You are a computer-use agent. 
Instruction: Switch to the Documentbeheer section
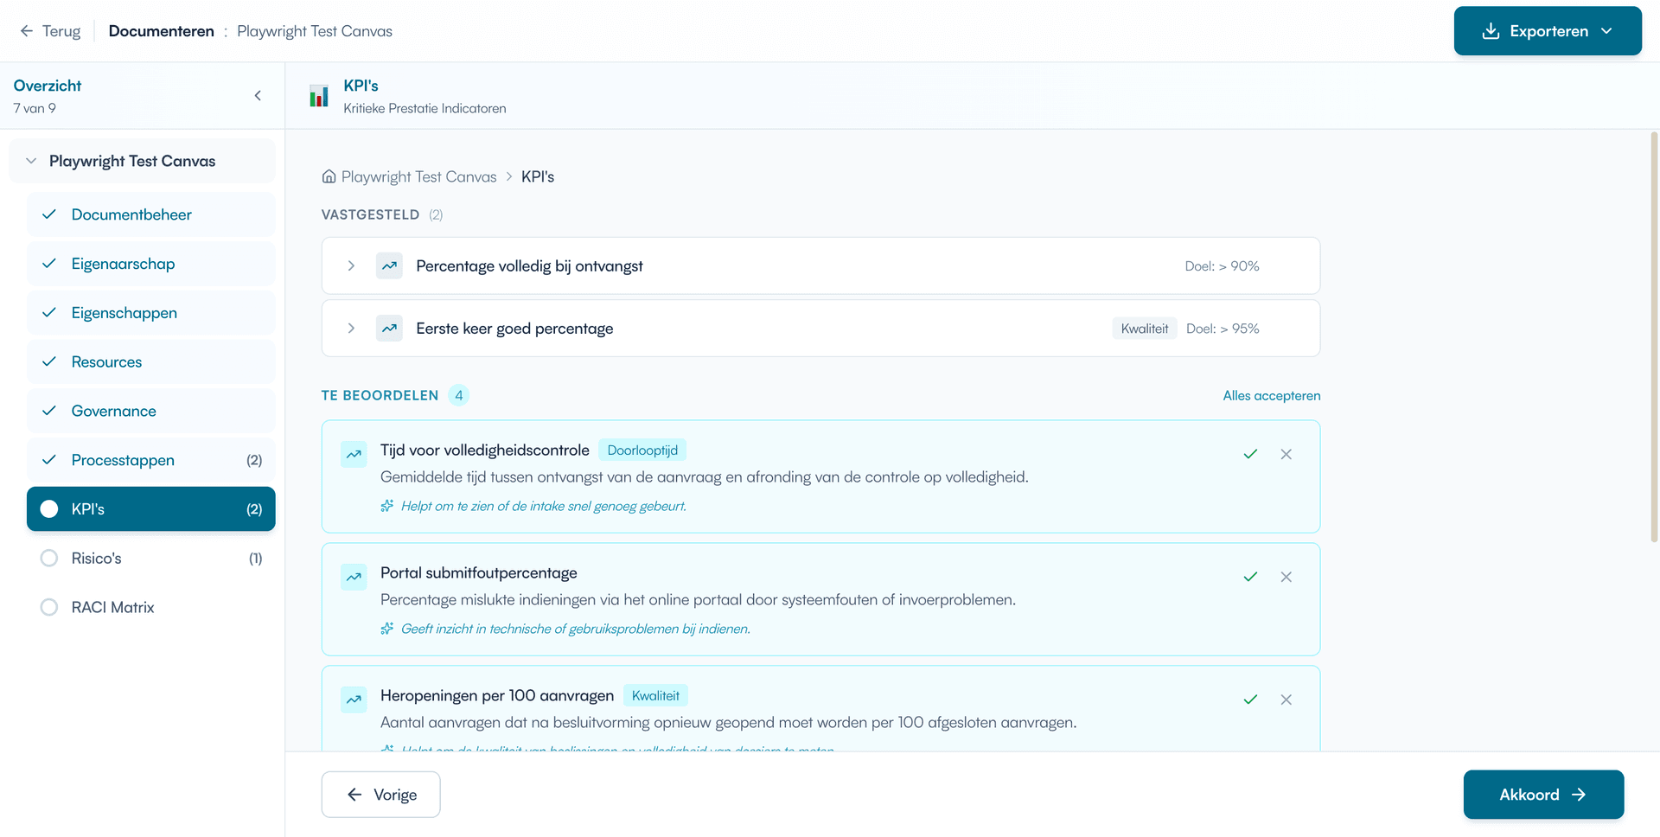point(131,214)
